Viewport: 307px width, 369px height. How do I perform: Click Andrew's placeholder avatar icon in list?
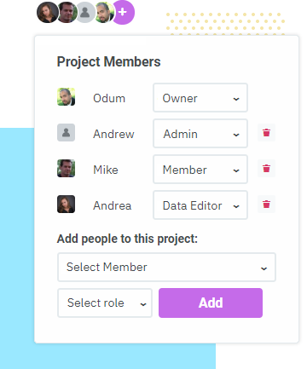66,133
